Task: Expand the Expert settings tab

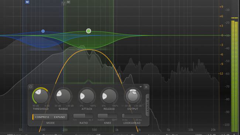Action: (x=147, y=105)
